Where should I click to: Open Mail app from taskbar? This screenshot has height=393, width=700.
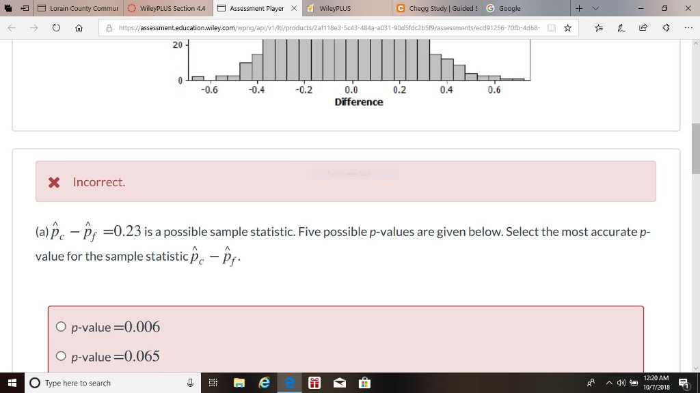(x=340, y=383)
